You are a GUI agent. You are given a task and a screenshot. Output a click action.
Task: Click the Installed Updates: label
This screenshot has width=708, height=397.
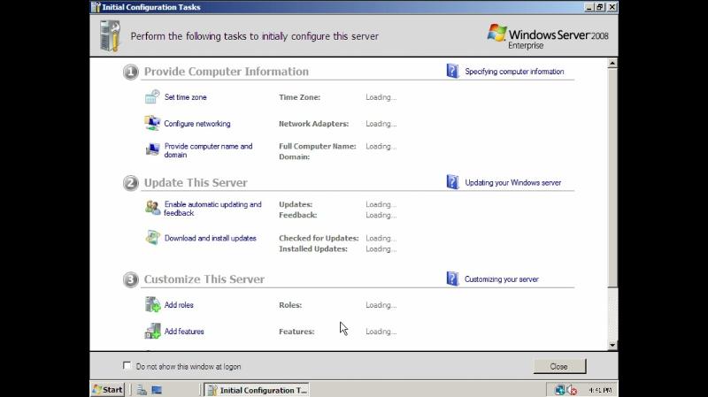click(313, 249)
